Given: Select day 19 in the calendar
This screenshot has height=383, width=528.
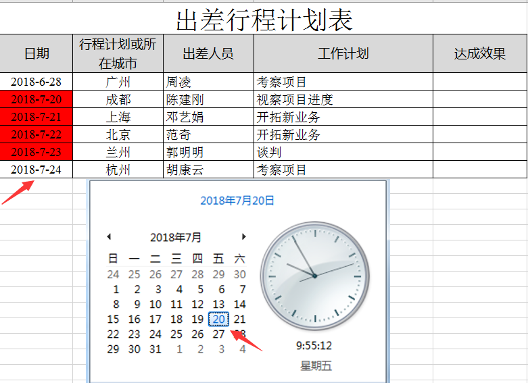Looking at the screenshot, I should click(x=197, y=319).
